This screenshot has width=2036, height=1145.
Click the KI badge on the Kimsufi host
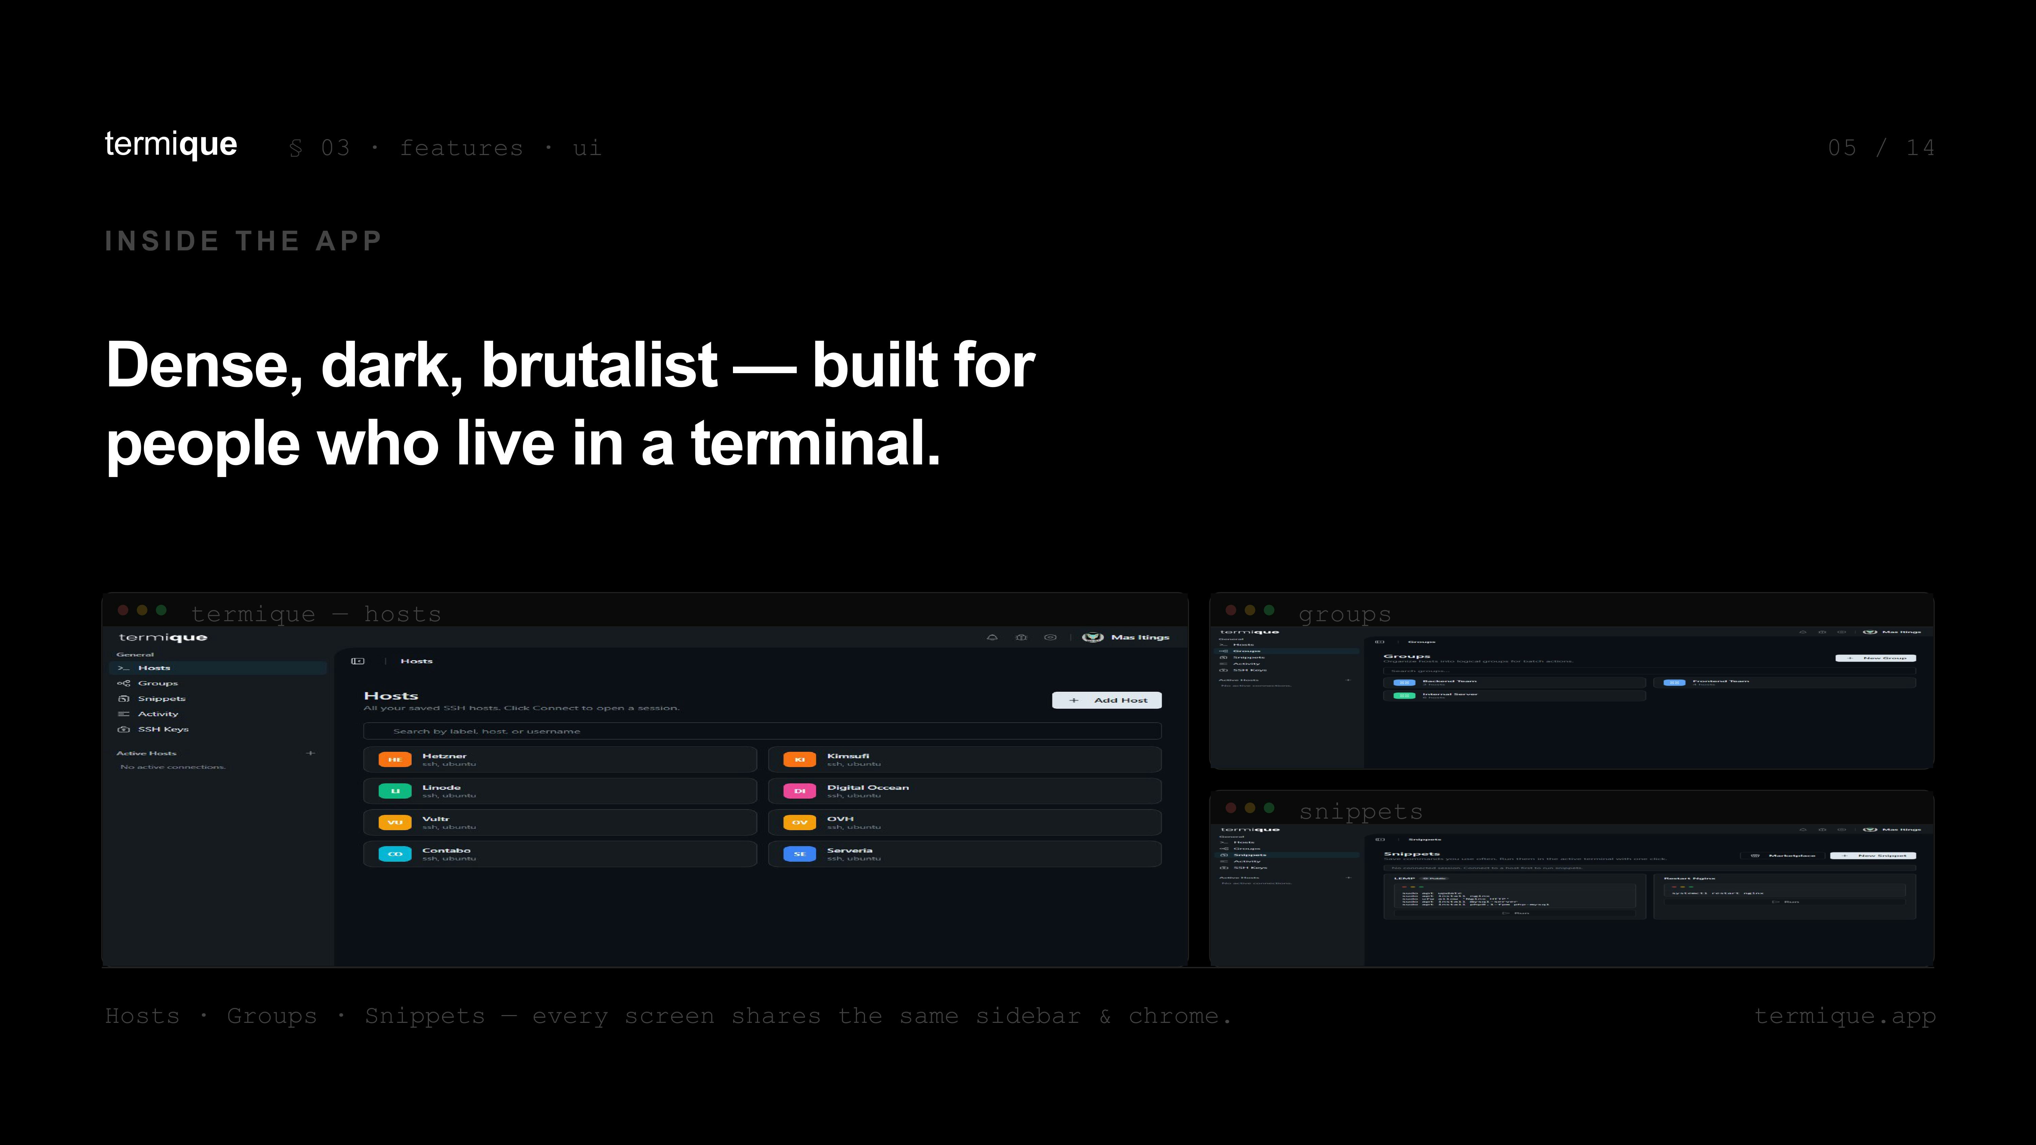coord(800,759)
